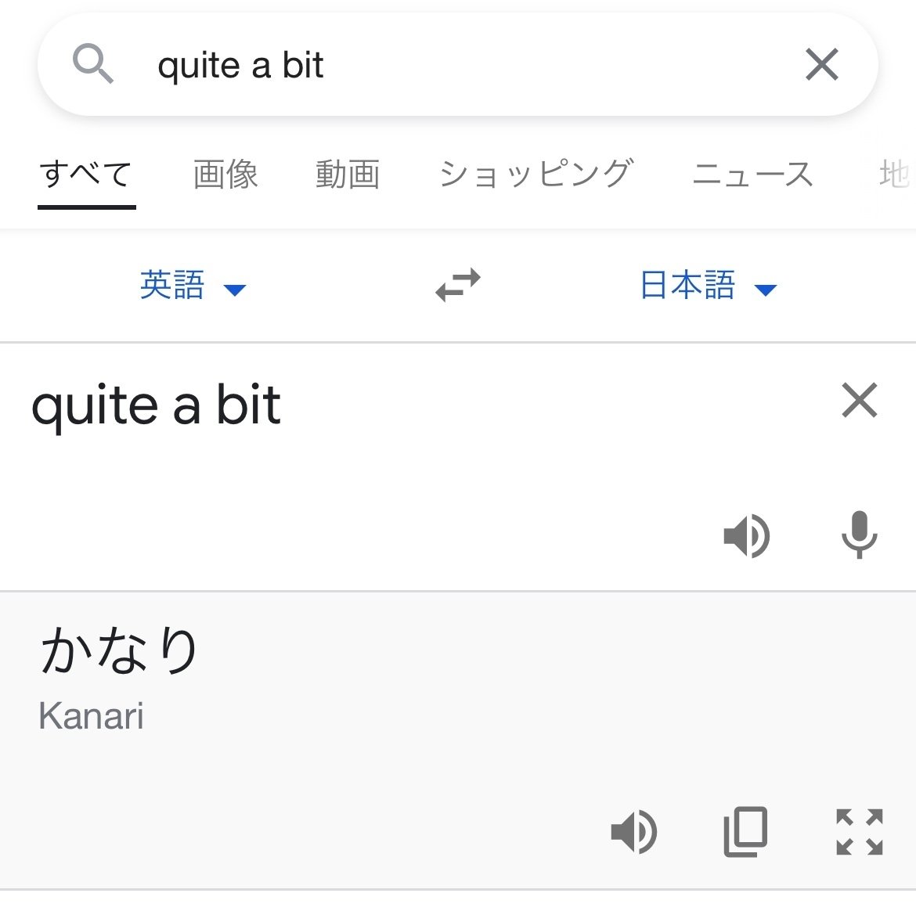Switch to the 画像 tab
916x911 pixels.
(x=226, y=175)
